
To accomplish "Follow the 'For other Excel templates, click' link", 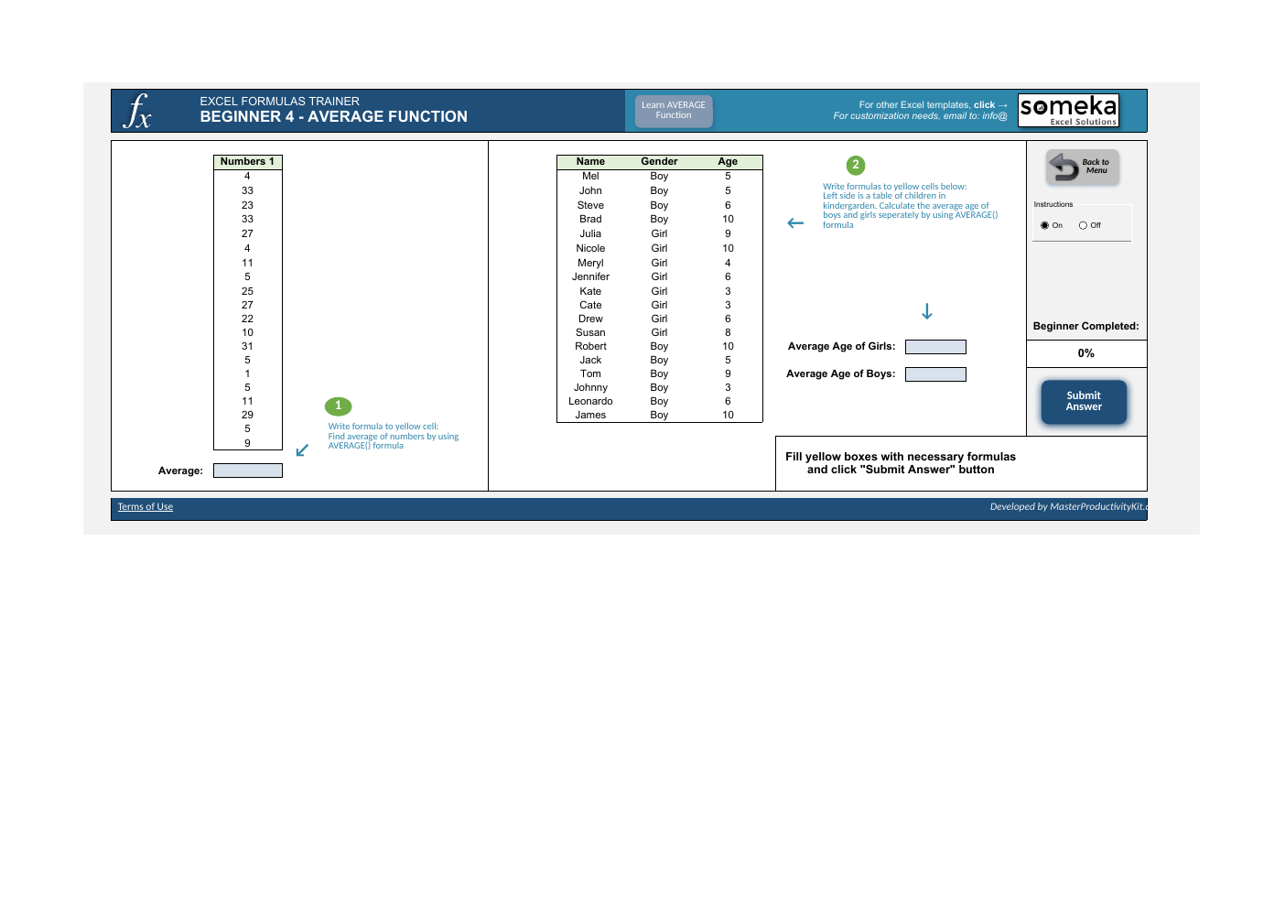I will 933,105.
